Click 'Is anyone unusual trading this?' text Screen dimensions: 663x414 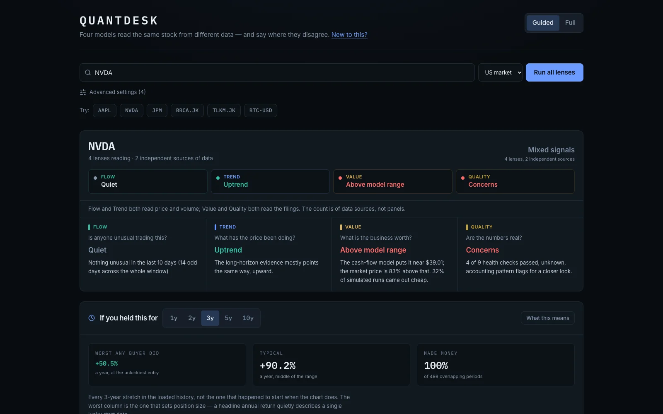(x=128, y=238)
